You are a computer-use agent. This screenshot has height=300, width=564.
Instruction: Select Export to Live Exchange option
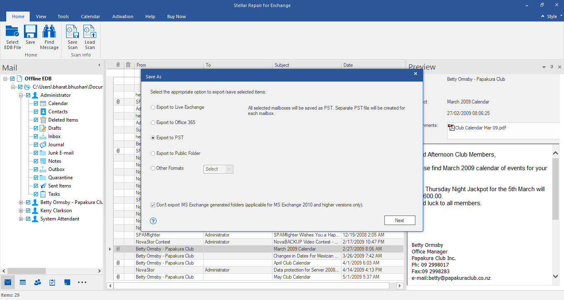(x=178, y=107)
